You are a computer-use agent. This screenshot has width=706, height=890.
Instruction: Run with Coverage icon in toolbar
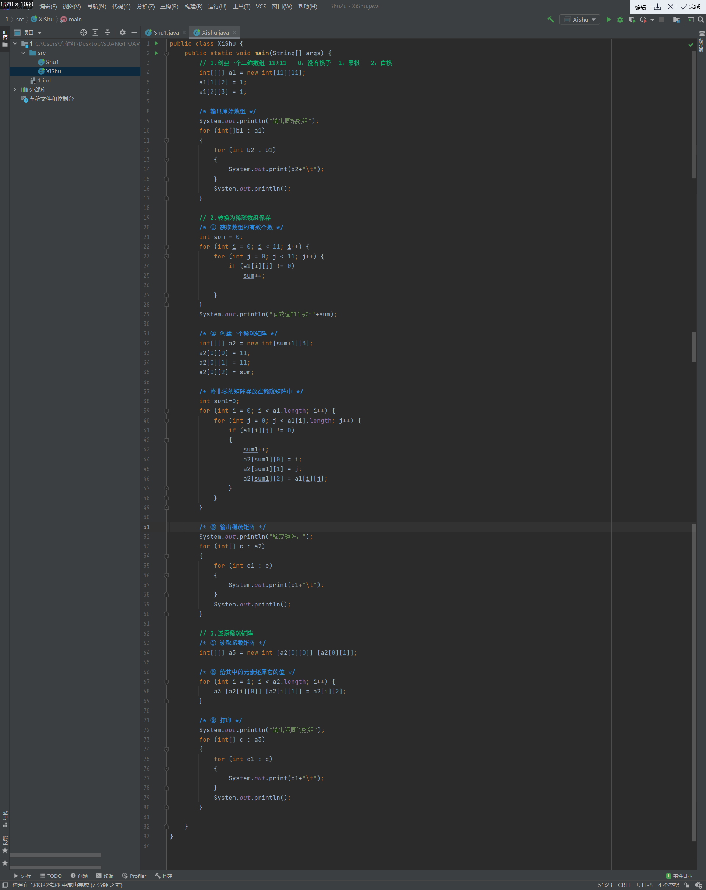[x=632, y=20]
